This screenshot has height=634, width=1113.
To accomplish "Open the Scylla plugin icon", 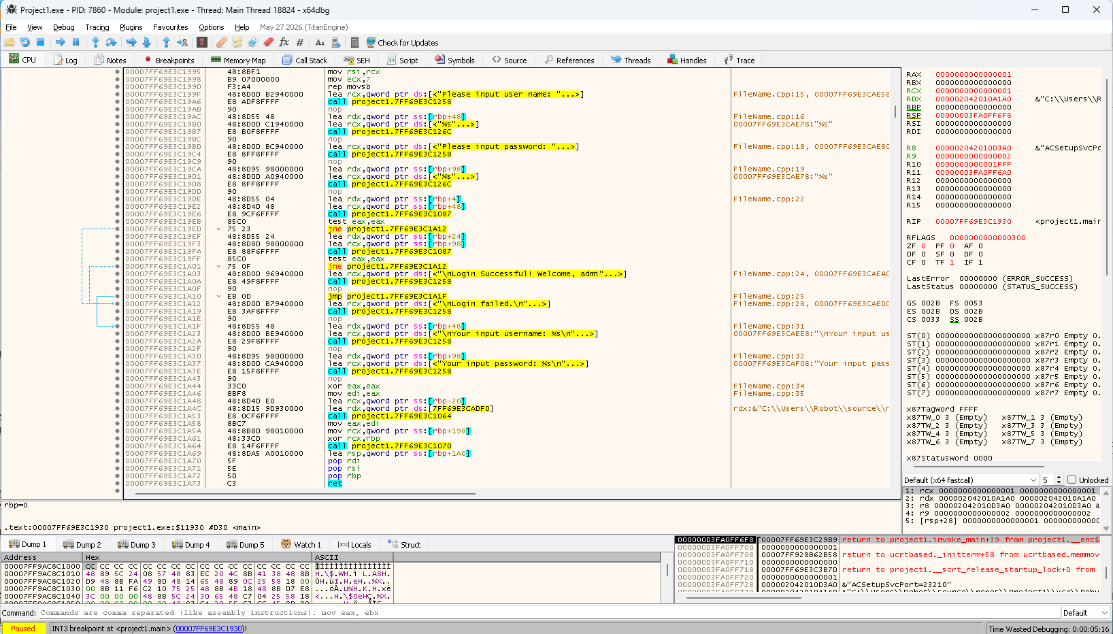I will (x=202, y=42).
